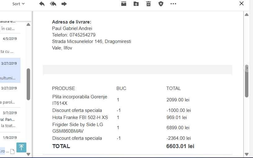Delete the email with trash icon
The image size is (253, 158).
pyautogui.click(x=149, y=4)
